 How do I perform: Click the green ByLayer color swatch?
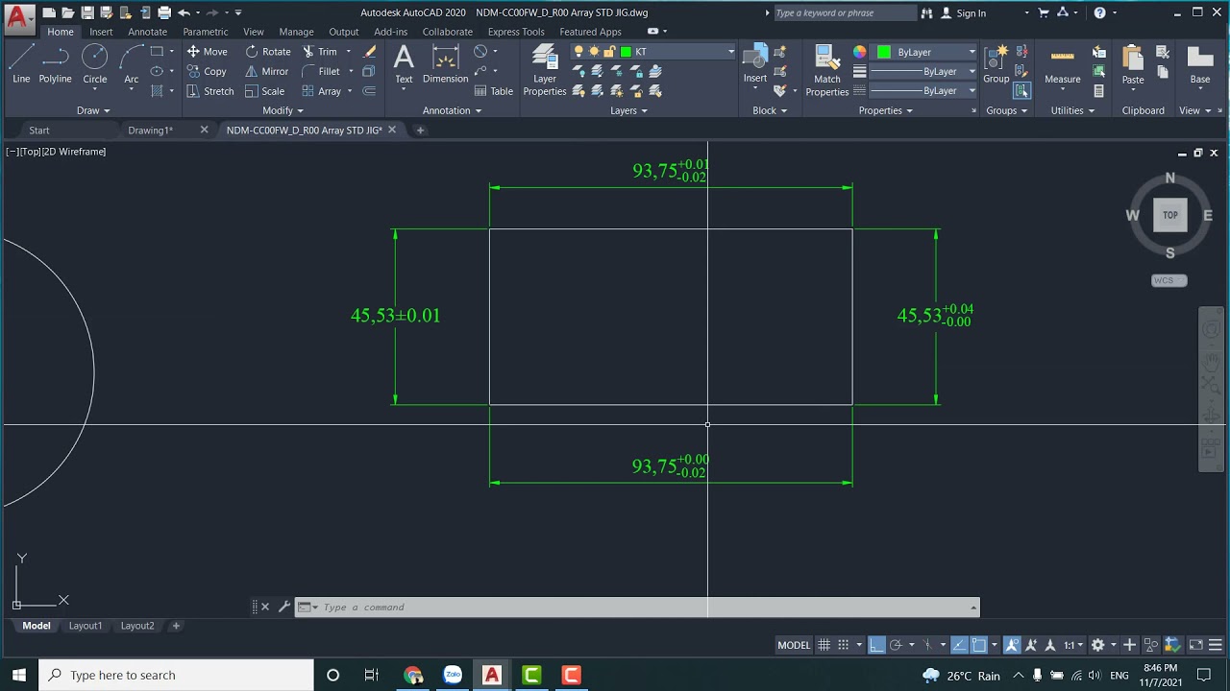884,52
